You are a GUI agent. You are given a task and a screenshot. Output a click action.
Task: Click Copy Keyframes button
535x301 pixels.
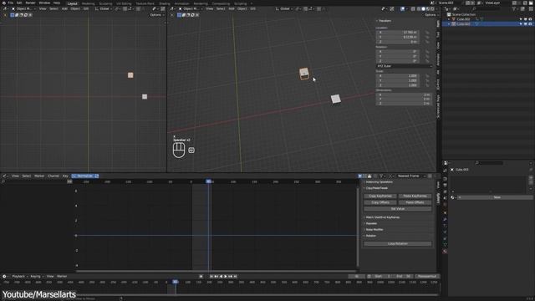coord(380,196)
